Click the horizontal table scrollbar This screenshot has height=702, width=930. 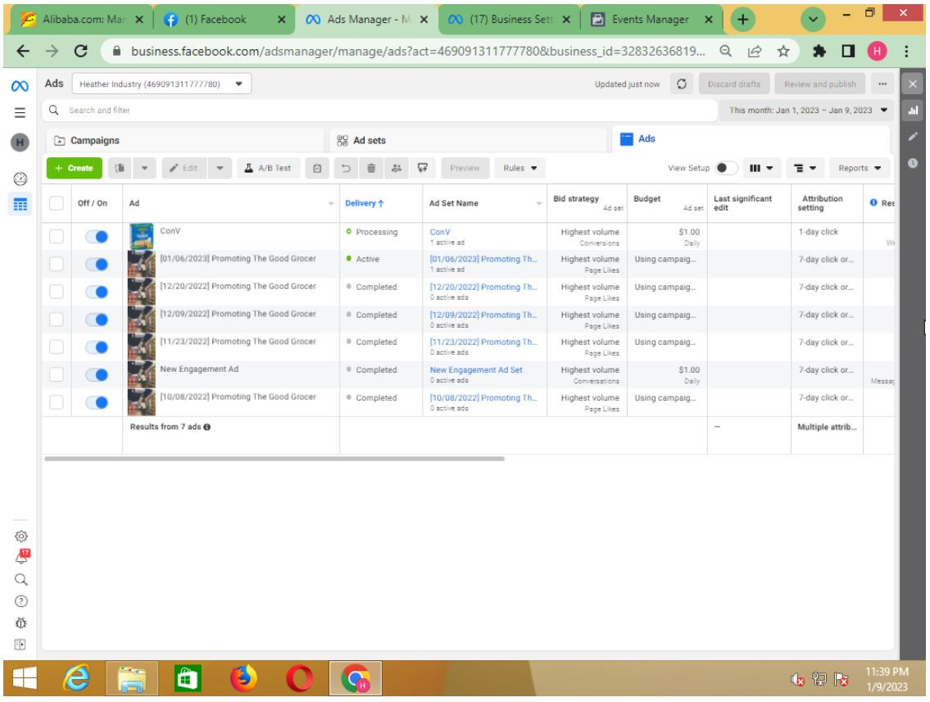point(274,459)
